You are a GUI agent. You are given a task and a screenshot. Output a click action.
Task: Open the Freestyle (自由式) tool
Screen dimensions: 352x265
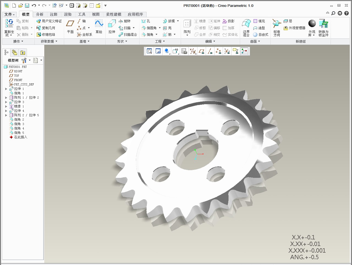[x=260, y=35]
